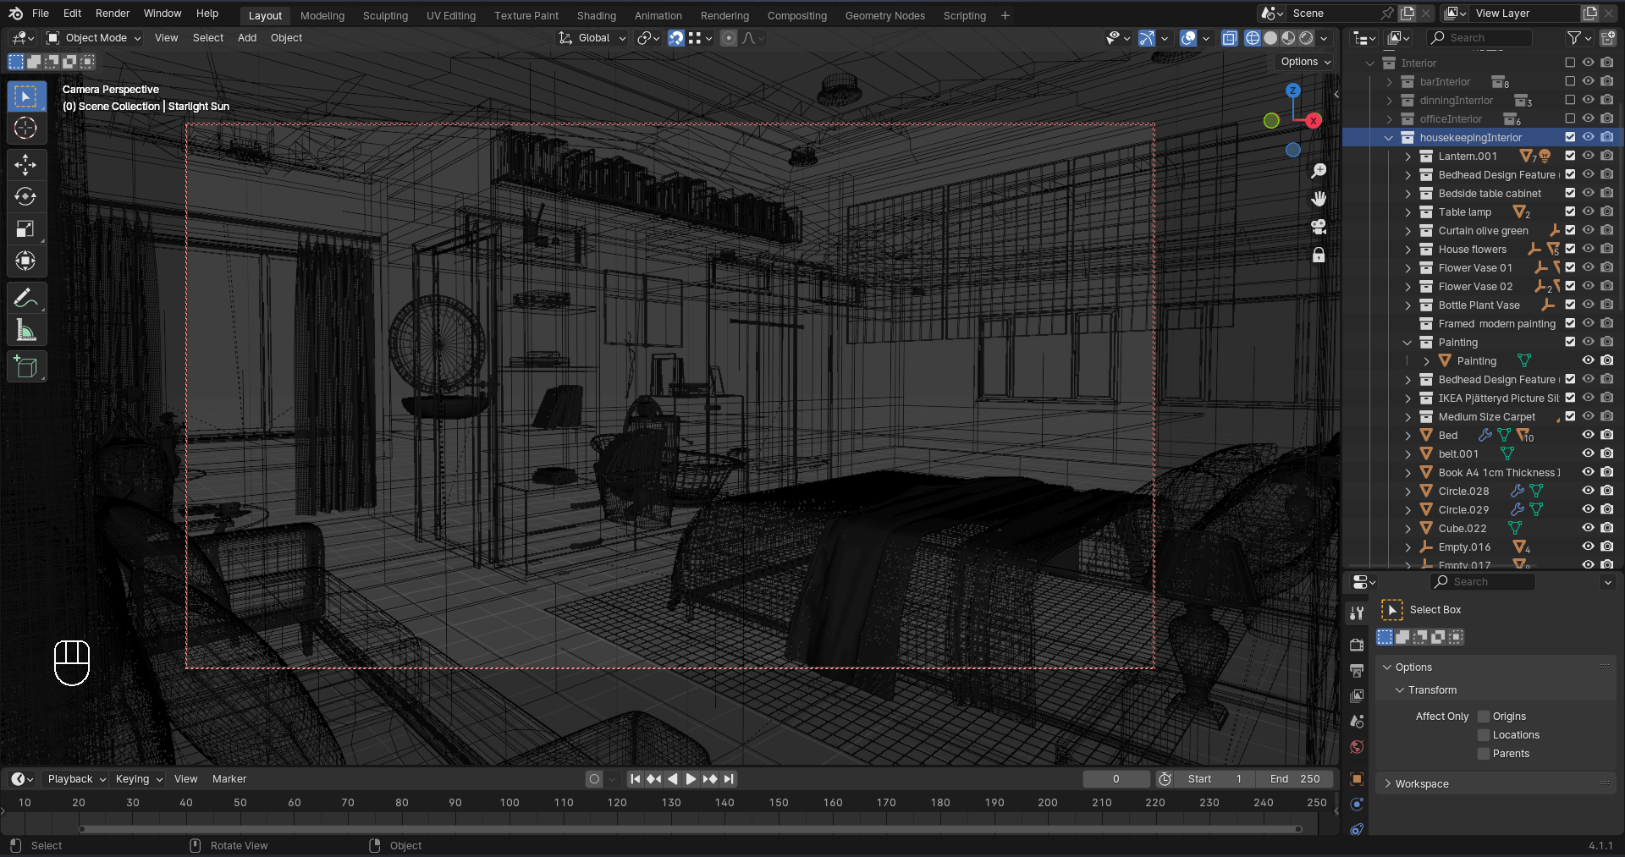Play the animation forward

coord(691,779)
